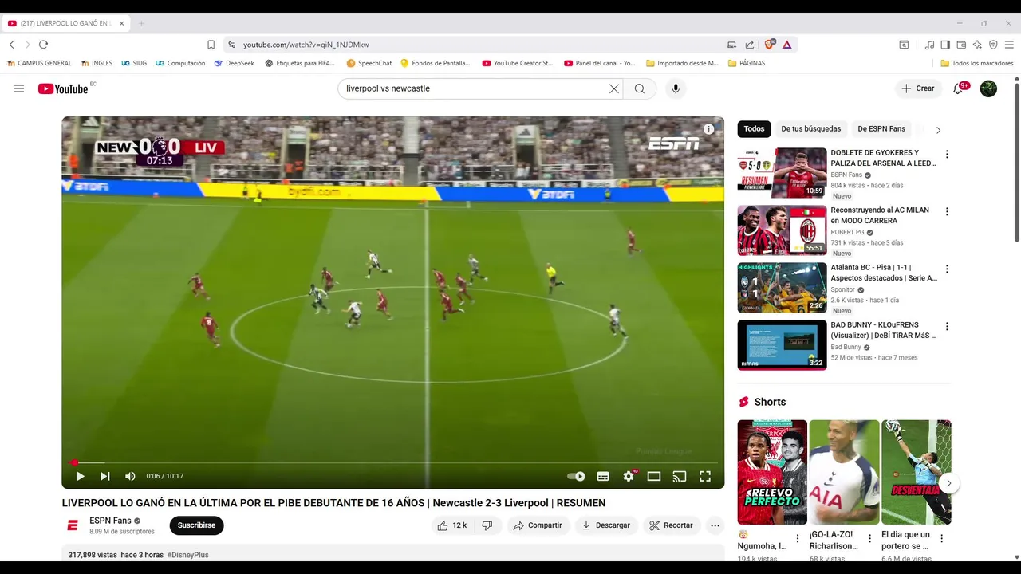Open the Leo AI sparkle icon
Screen dimensions: 1021x574
tap(977, 45)
